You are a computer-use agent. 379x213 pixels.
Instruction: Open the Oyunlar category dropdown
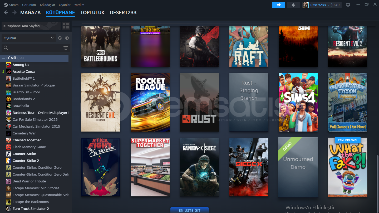point(28,38)
